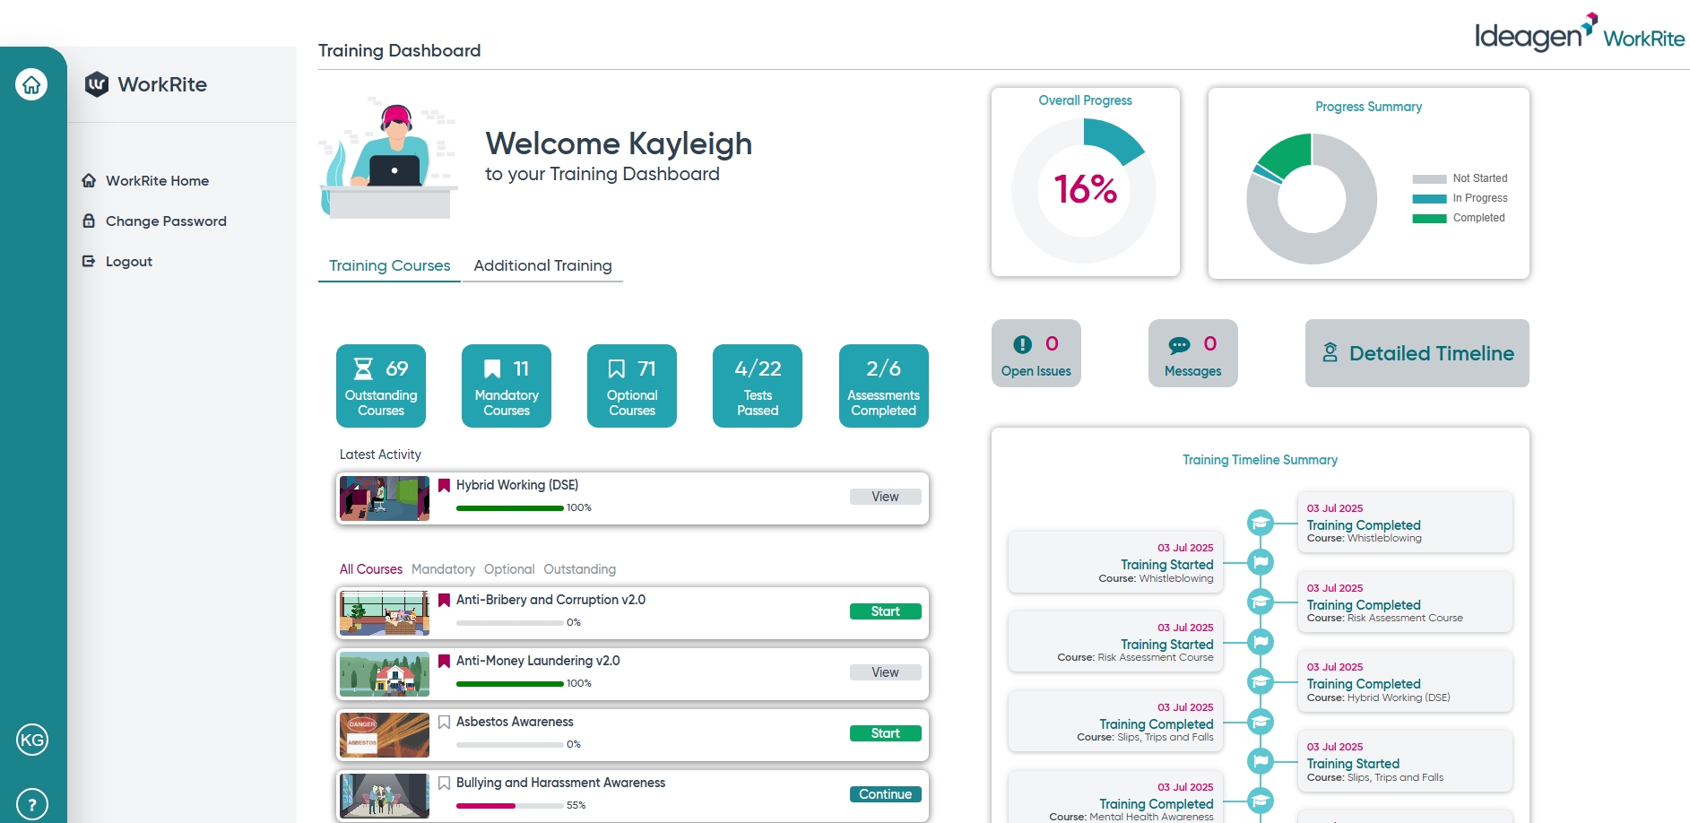The height and width of the screenshot is (823, 1690).
Task: Click the Messages speech bubble icon
Action: click(x=1179, y=343)
